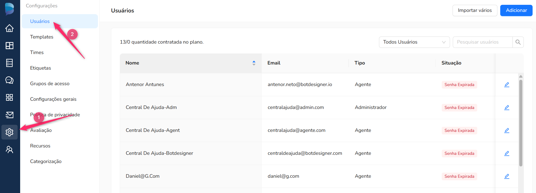Viewport: 536px width, 193px height.
Task: Select the Daniel@G.Com name cell
Action: click(x=191, y=176)
